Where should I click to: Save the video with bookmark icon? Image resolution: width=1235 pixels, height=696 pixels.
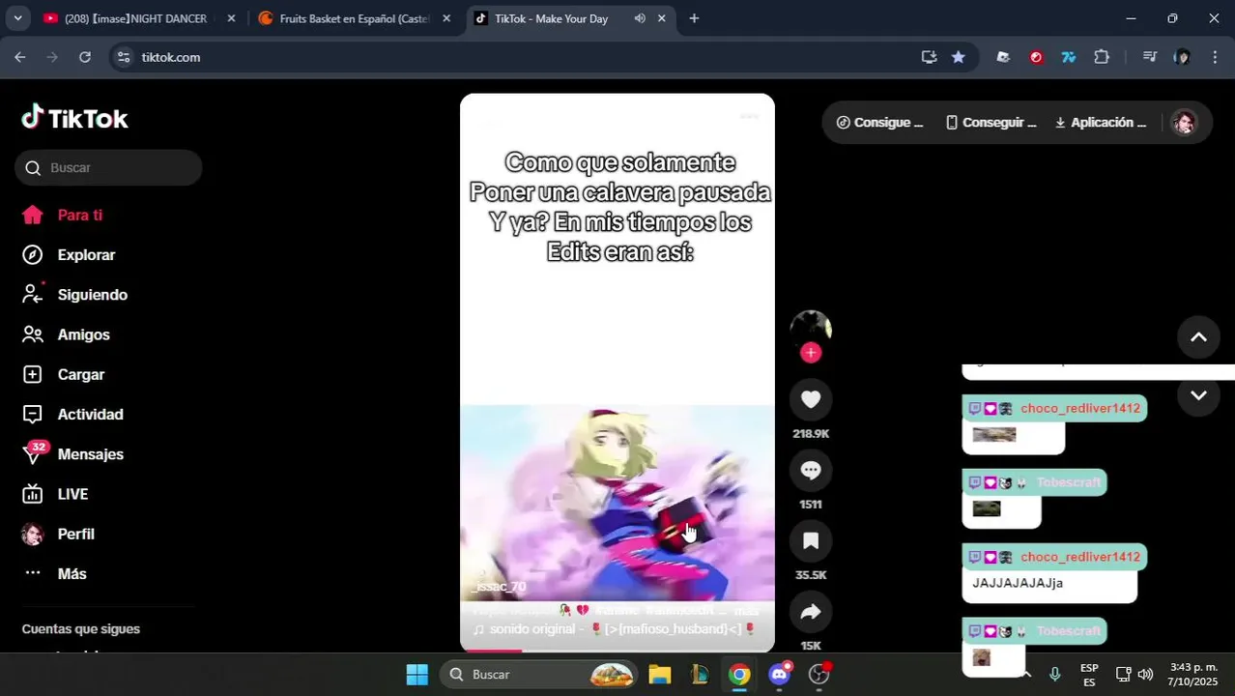(x=811, y=540)
